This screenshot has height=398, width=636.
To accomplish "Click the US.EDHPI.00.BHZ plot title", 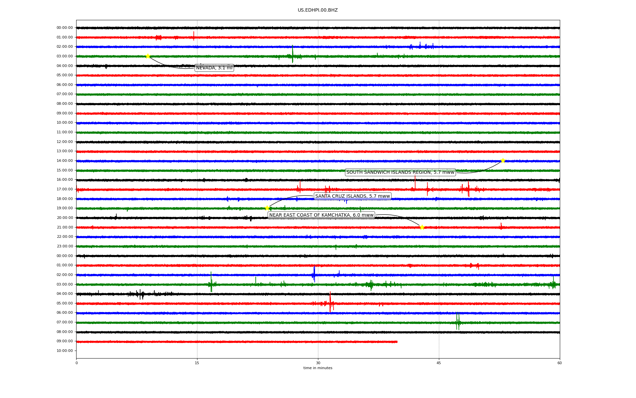I will point(318,10).
